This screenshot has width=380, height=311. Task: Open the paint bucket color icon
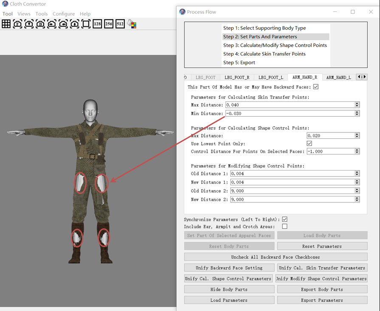pos(132,24)
